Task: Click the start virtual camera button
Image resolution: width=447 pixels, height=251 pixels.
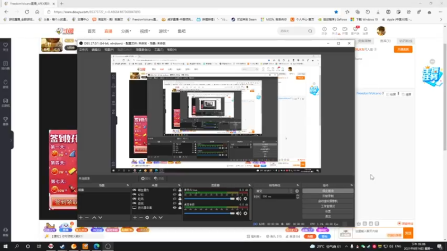Action: (x=328, y=201)
